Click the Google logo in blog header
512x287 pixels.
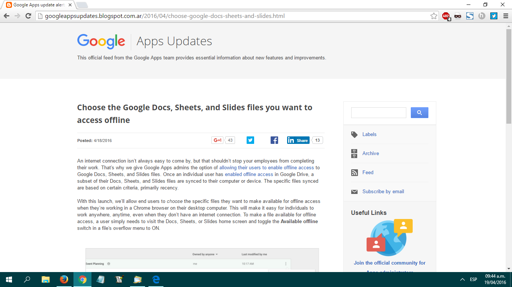[x=101, y=41]
